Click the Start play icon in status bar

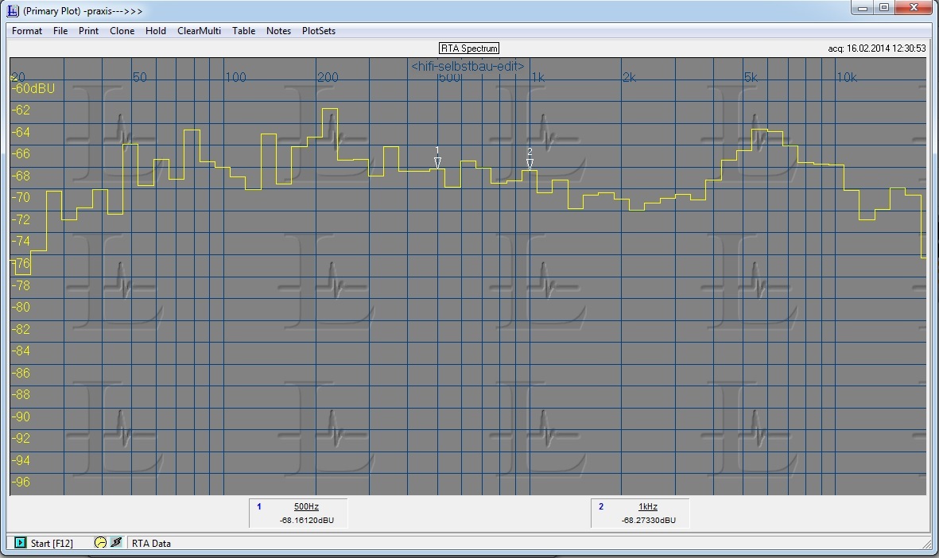(x=21, y=542)
